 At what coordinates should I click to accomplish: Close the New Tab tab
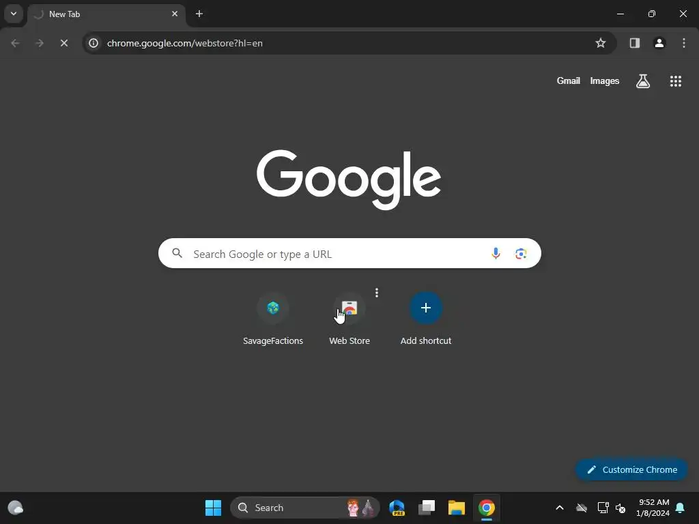coord(175,14)
